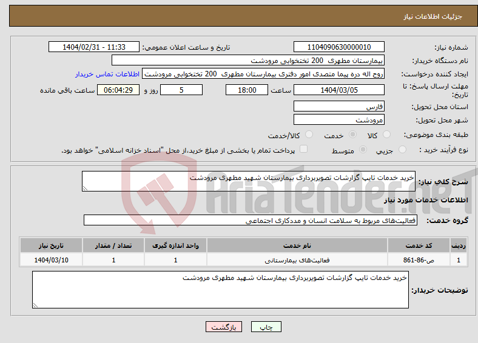Click the تاریخ نیاز column header

click(x=51, y=245)
